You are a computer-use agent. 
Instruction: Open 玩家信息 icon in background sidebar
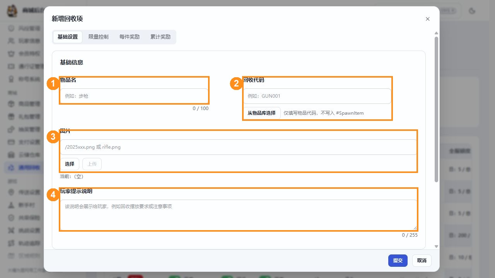(11, 41)
